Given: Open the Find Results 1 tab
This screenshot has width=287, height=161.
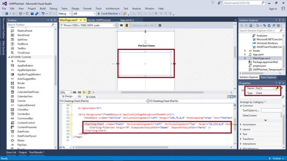Looking at the screenshot, I should coord(37,153).
